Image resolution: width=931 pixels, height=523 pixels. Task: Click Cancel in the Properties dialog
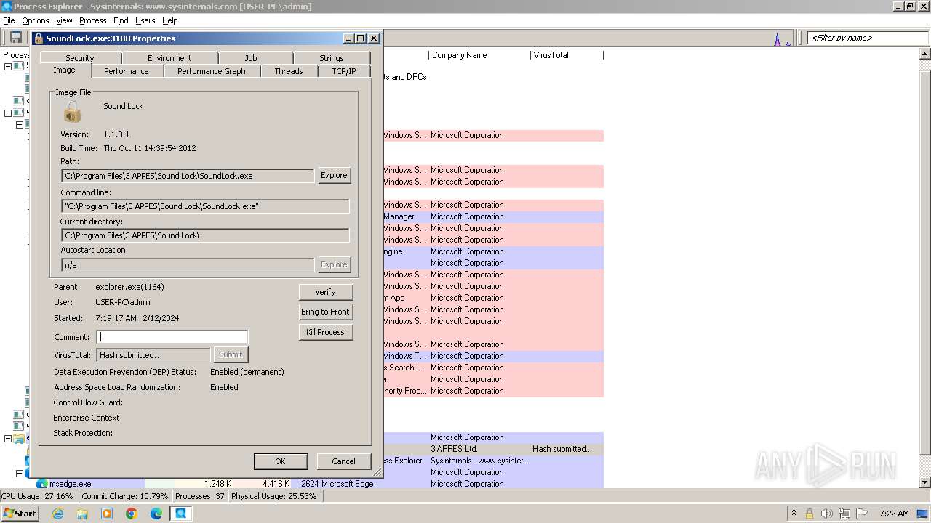click(344, 461)
